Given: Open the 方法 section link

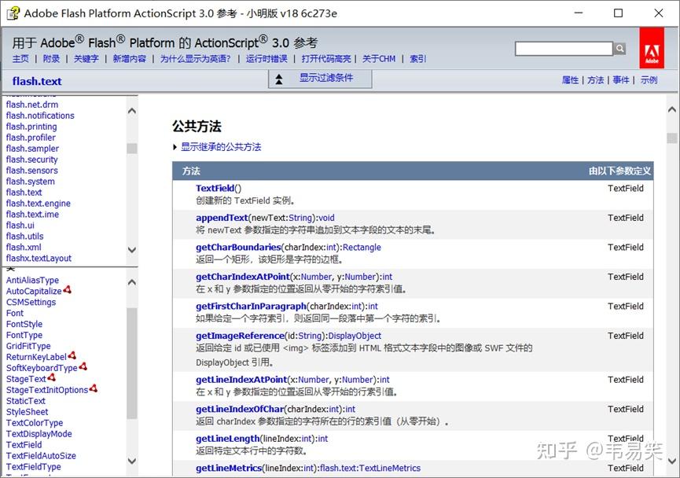Looking at the screenshot, I should [x=596, y=79].
